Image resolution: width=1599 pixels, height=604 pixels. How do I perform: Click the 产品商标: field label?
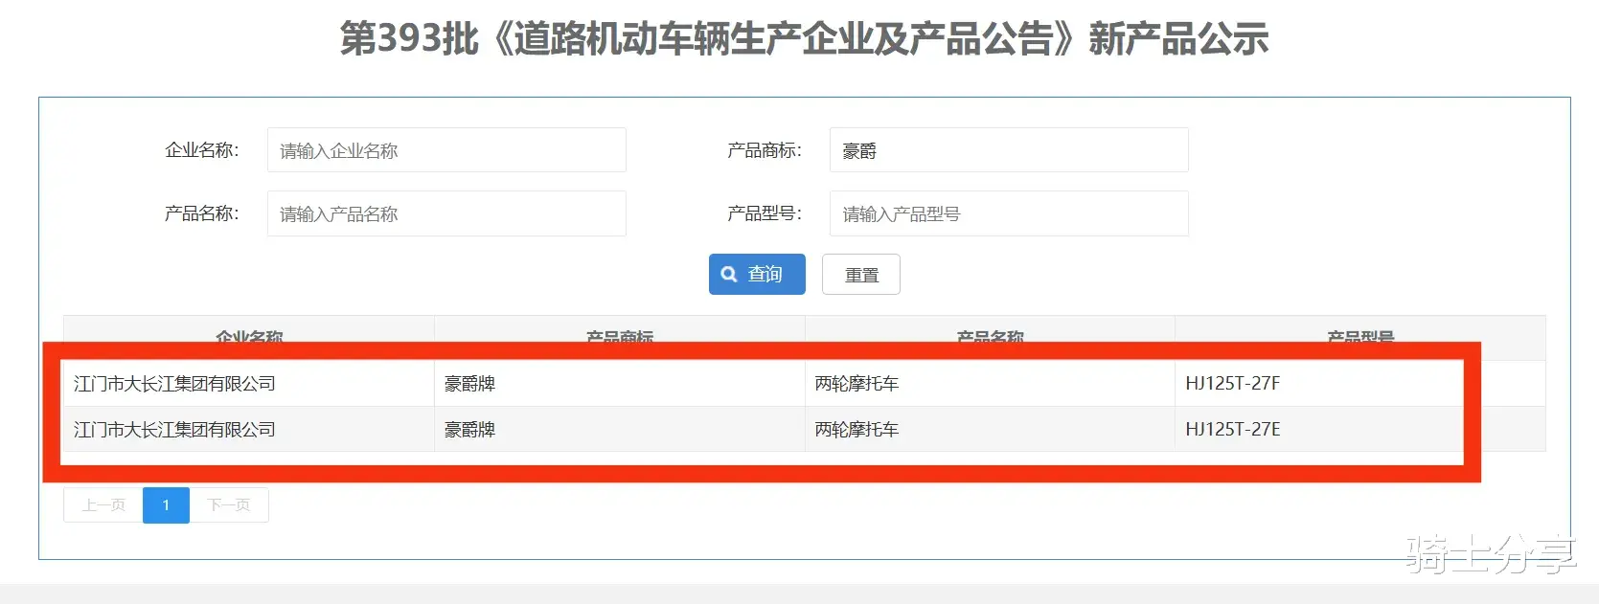tap(765, 150)
